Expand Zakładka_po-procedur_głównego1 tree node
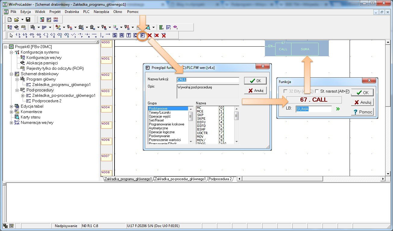 coord(23,95)
